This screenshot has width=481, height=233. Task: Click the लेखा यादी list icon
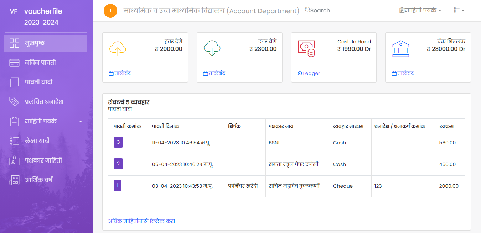15,141
